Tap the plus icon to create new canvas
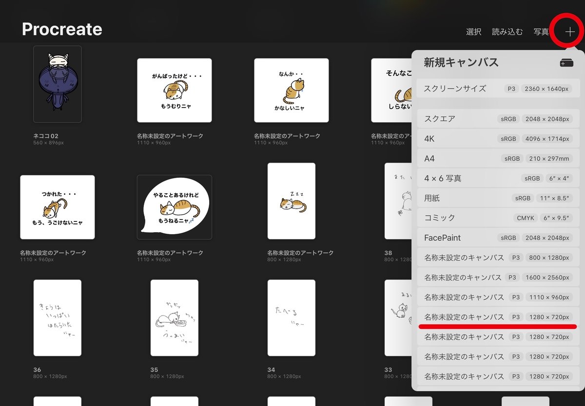 [x=570, y=32]
